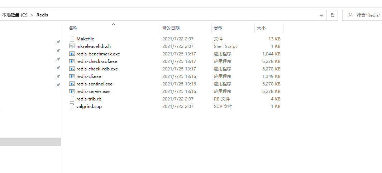Select redis-benchmark.exe file name
Image resolution: width=382 pixels, height=173 pixels.
coord(98,54)
